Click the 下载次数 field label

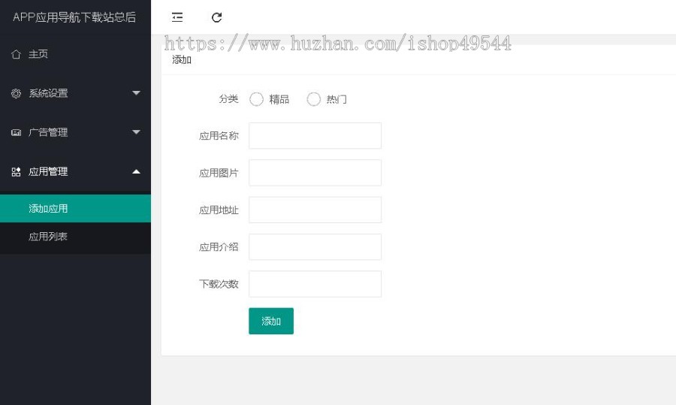click(x=219, y=284)
